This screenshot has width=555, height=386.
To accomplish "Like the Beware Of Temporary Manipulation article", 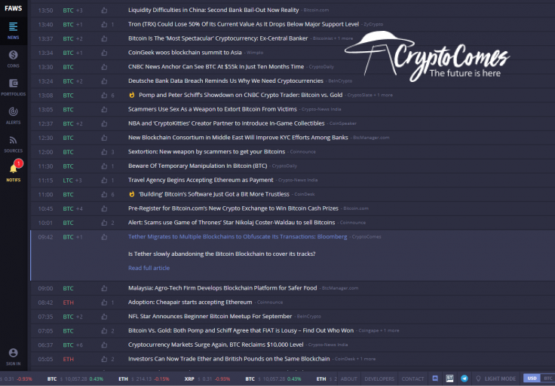I will [104, 166].
